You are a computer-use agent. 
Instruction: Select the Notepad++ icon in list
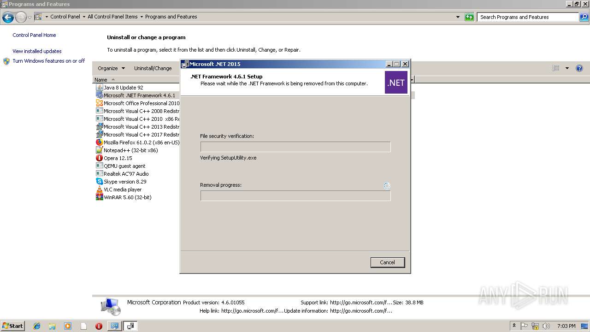coord(99,150)
